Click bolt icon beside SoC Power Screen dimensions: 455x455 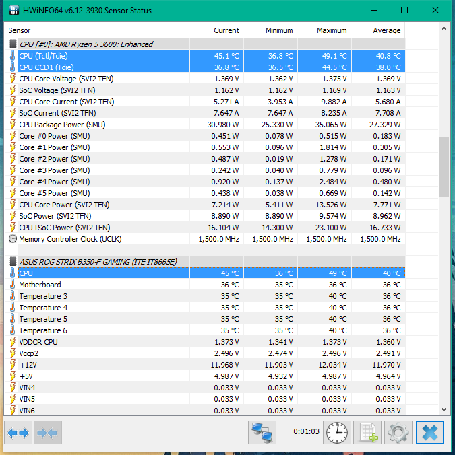coord(12,216)
